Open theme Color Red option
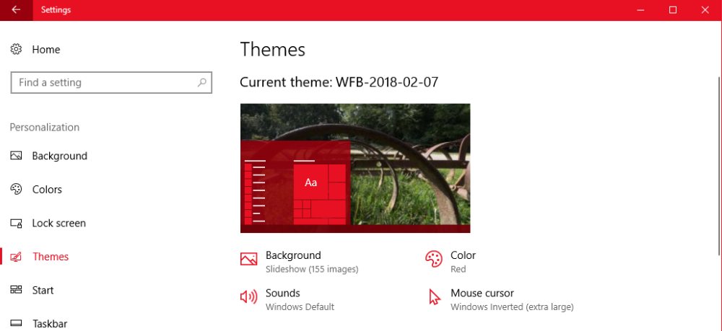Image resolution: width=722 pixels, height=331 pixels. pyautogui.click(x=451, y=262)
